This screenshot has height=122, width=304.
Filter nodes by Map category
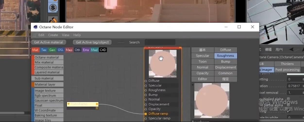69,50
